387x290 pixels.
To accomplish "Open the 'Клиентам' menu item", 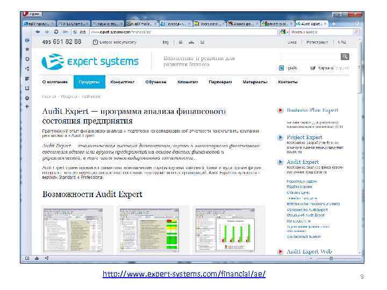I will click(x=188, y=82).
